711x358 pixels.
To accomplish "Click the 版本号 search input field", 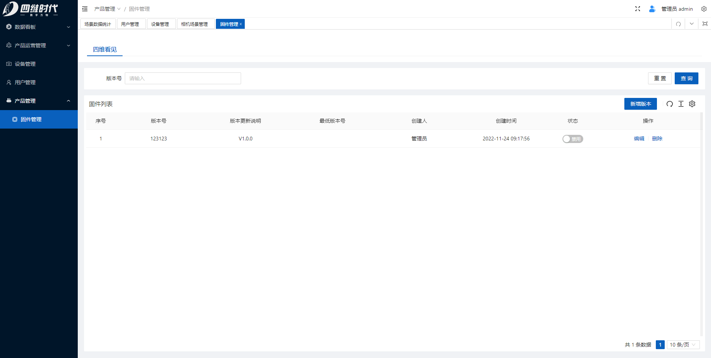I will click(183, 78).
